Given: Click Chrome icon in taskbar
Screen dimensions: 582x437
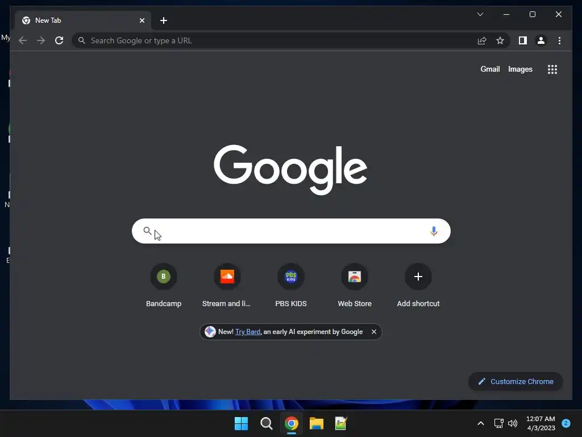Looking at the screenshot, I should 292,423.
